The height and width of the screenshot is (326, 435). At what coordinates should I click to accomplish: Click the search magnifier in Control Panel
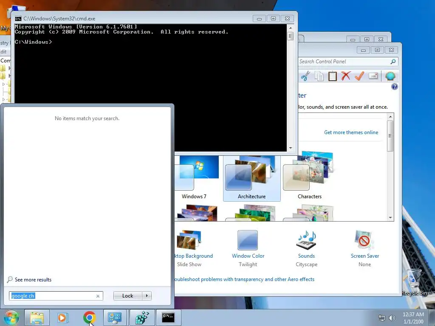click(393, 62)
